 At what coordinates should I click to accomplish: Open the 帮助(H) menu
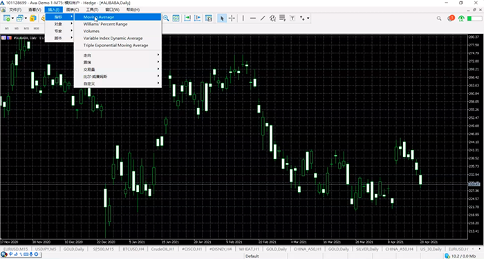[133, 10]
